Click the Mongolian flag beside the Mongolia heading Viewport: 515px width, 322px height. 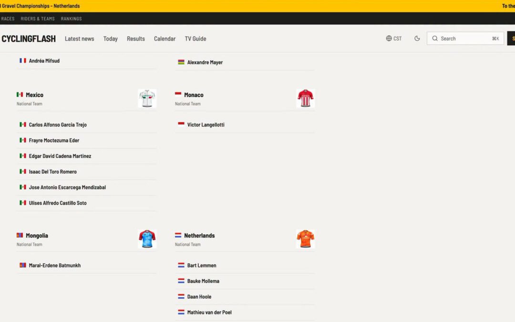click(x=20, y=235)
